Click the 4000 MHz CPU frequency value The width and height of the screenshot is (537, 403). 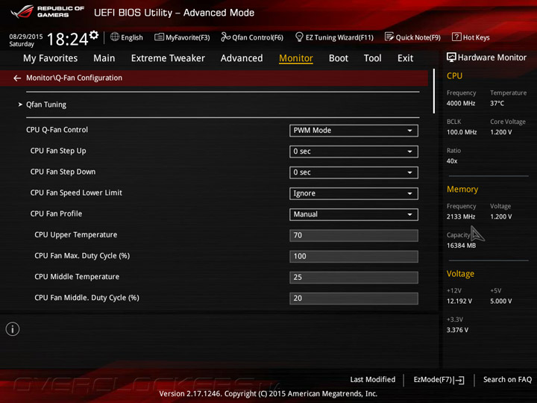461,103
